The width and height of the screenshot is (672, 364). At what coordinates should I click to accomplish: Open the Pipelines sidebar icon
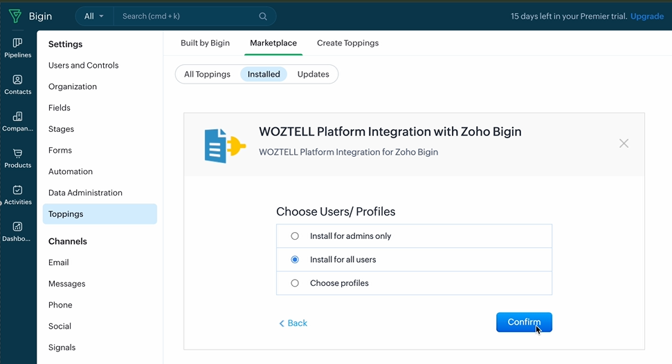pyautogui.click(x=18, y=48)
